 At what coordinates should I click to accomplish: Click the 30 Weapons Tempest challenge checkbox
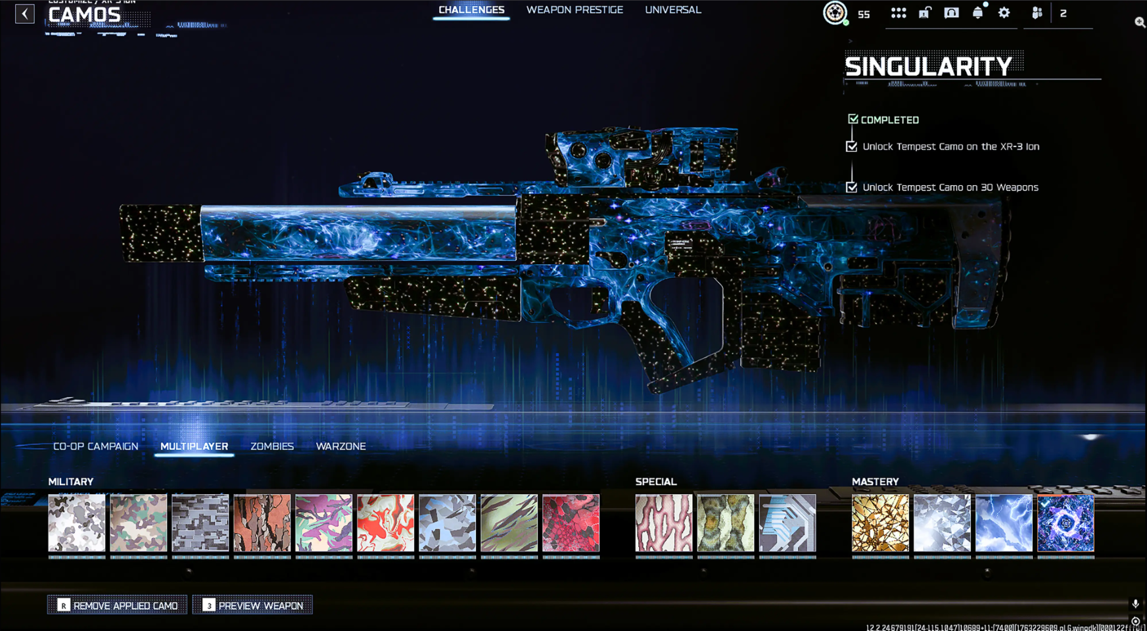[x=852, y=187]
